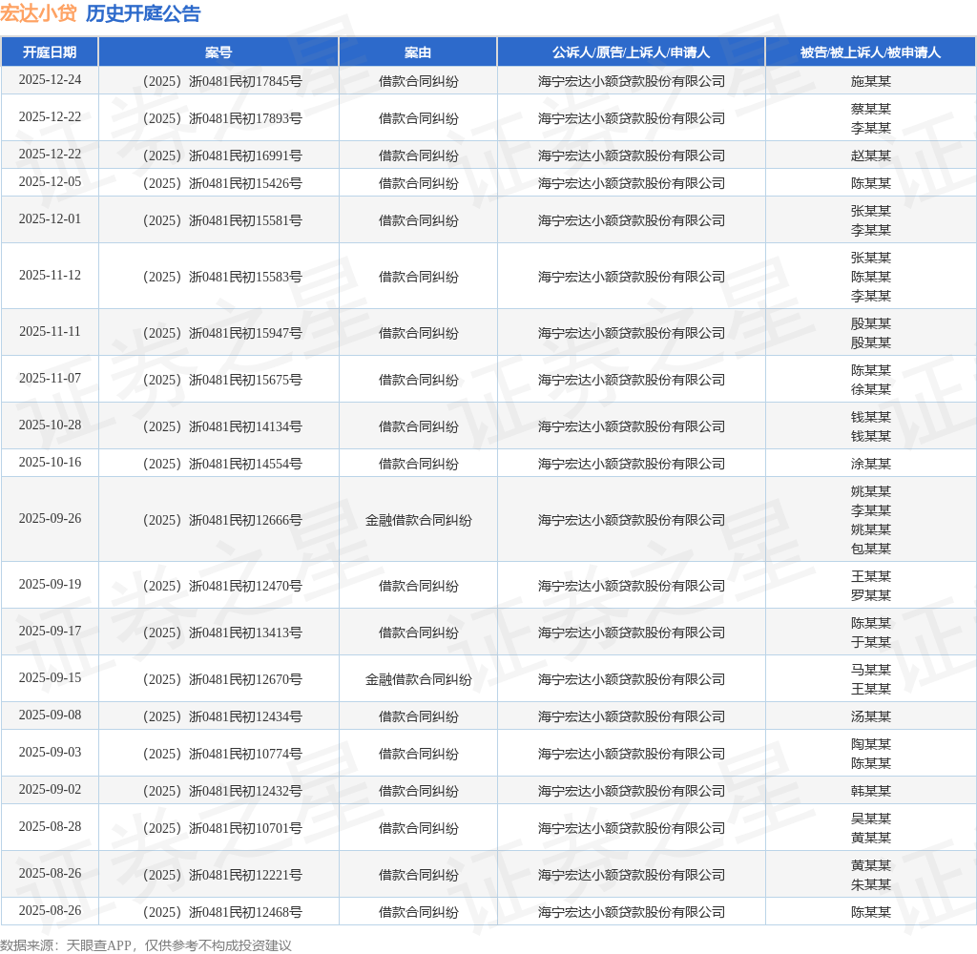Select date cell 2025-11-07
977x954 pixels.
tap(50, 378)
